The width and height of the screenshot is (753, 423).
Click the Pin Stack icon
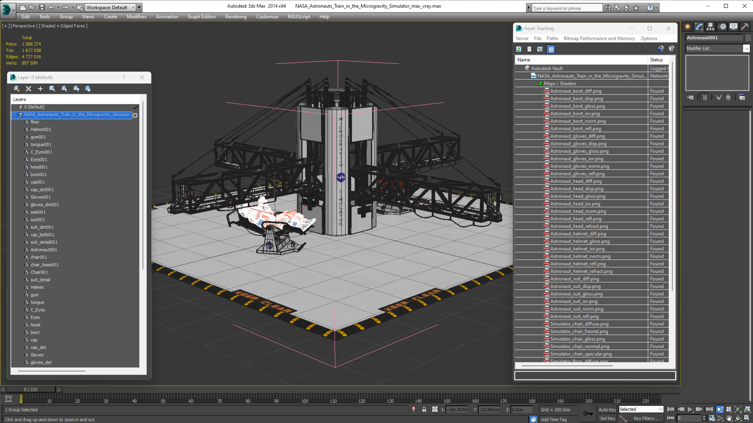[690, 98]
